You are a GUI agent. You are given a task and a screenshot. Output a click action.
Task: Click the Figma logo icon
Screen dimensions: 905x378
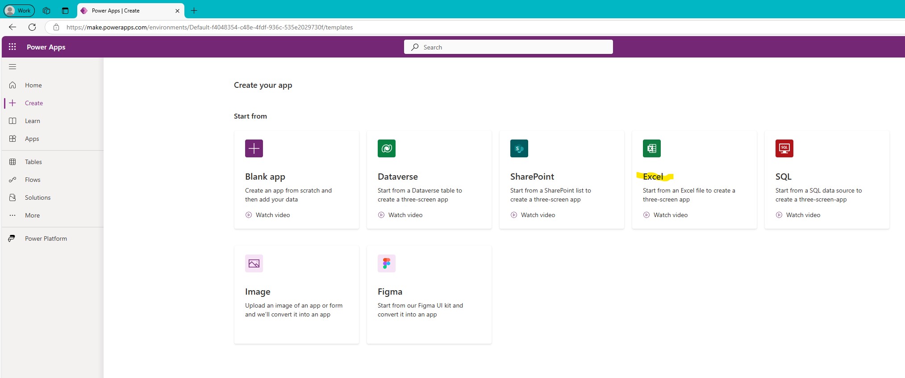tap(387, 263)
